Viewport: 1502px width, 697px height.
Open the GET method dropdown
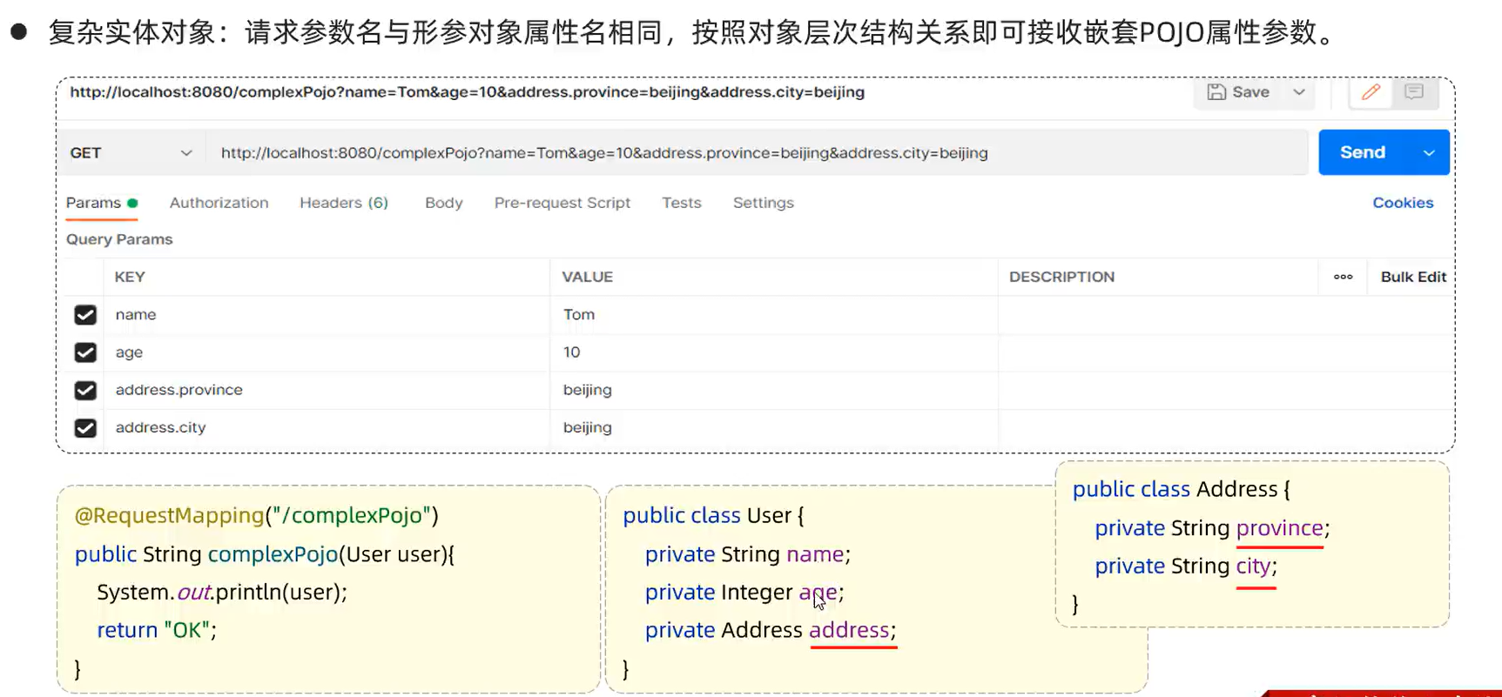(131, 153)
